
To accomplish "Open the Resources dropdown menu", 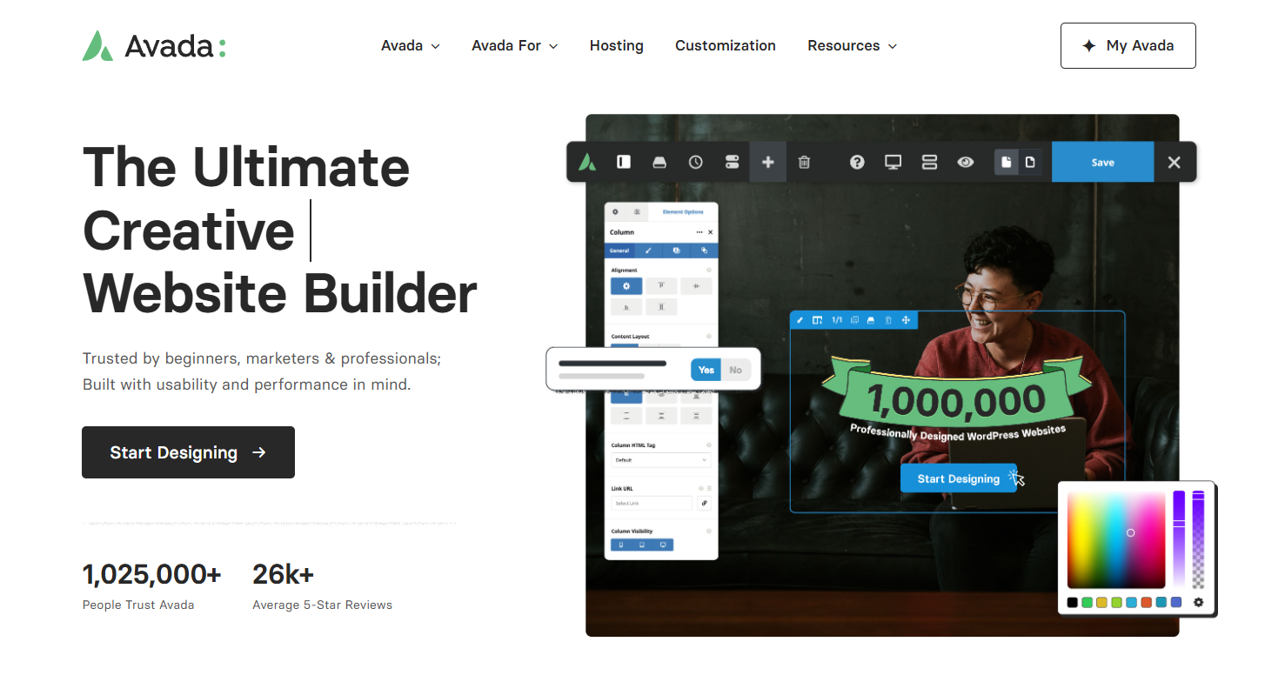I will 852,46.
